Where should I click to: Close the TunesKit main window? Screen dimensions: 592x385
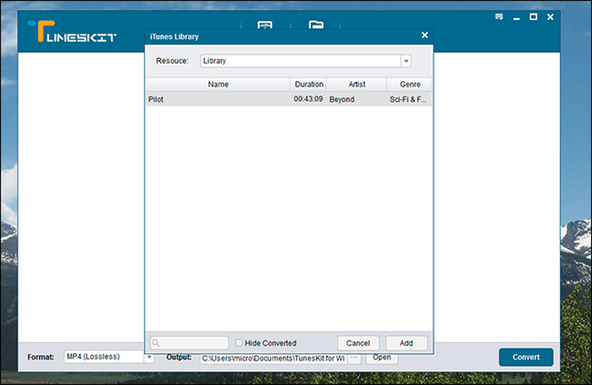pyautogui.click(x=551, y=17)
